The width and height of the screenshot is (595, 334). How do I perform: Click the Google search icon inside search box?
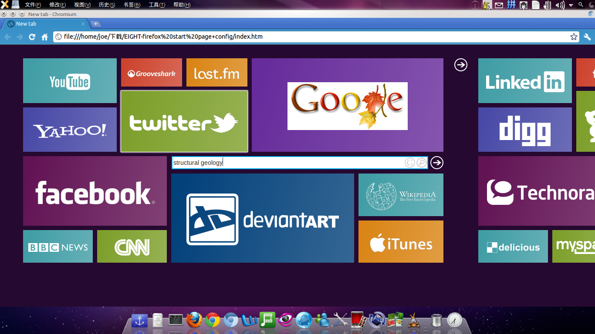point(409,163)
